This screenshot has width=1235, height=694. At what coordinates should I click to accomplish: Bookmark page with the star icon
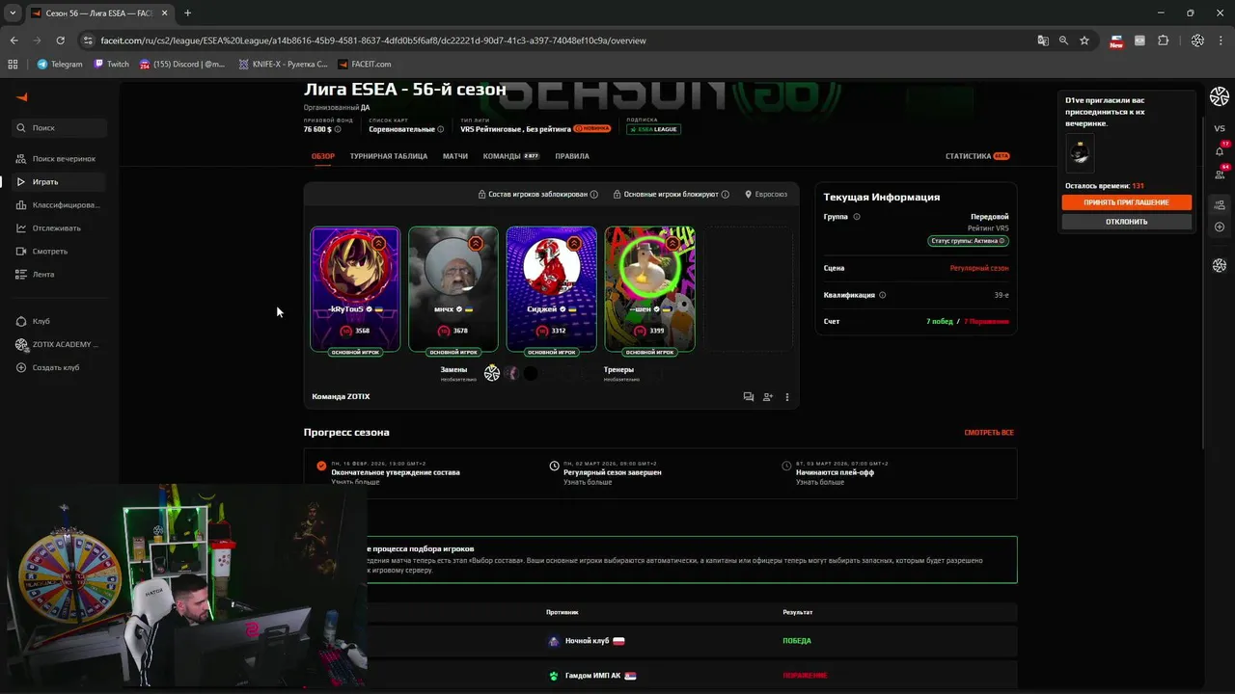tap(1084, 40)
